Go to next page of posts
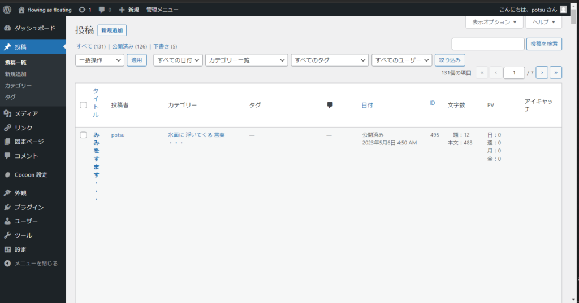579x303 pixels. pyautogui.click(x=542, y=72)
